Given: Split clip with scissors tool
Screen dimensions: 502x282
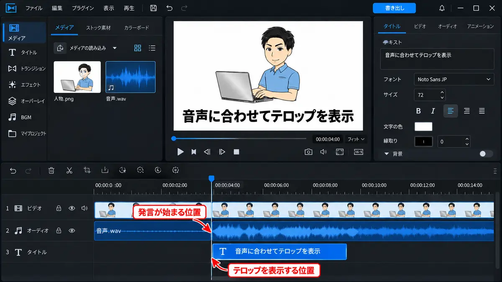Looking at the screenshot, I should point(69,170).
